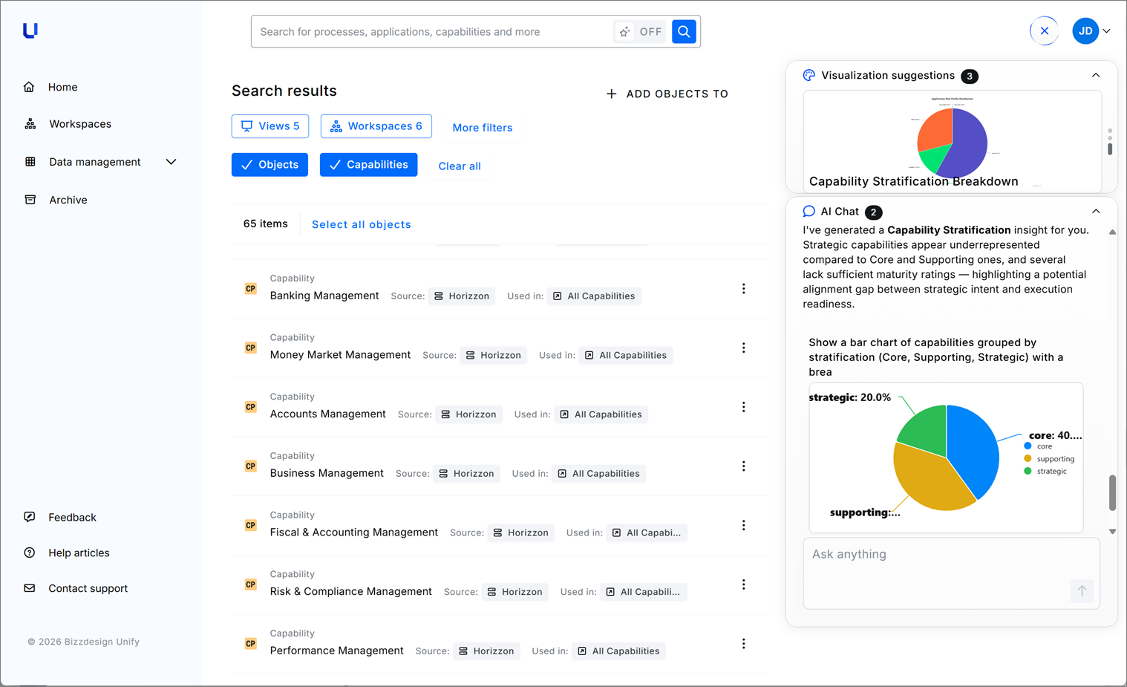This screenshot has width=1127, height=687.
Task: Click the send arrow button in chat
Action: [x=1082, y=591]
